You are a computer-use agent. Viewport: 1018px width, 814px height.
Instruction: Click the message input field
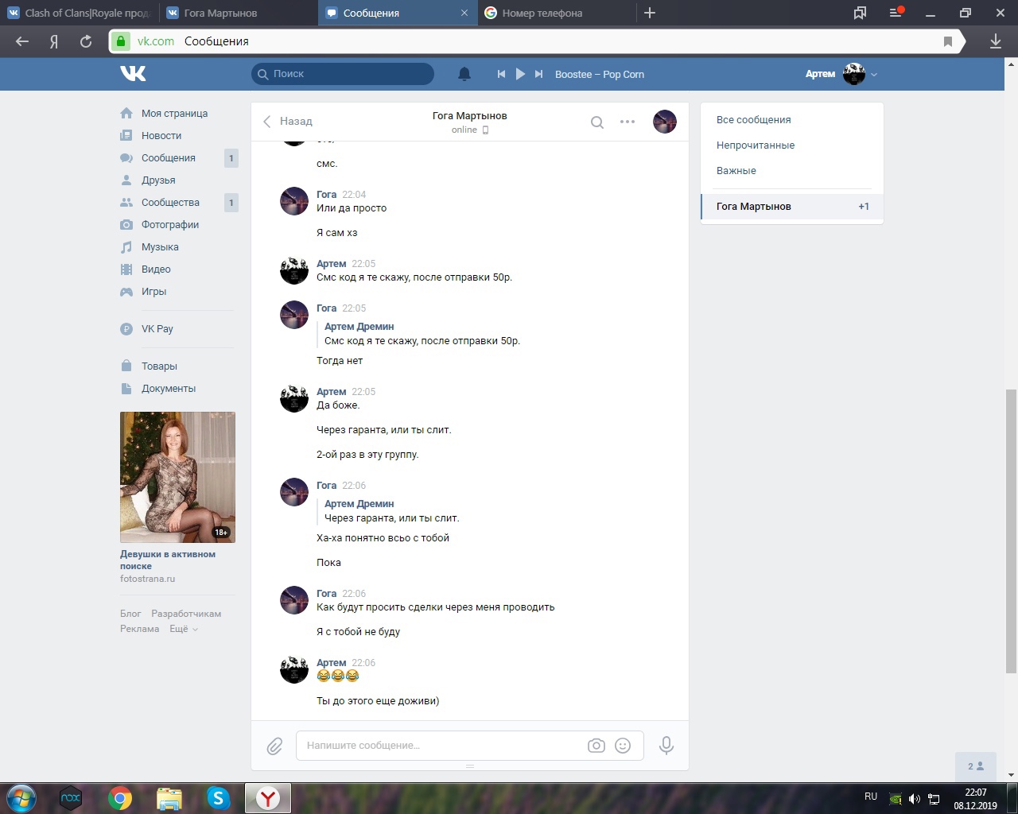click(441, 746)
